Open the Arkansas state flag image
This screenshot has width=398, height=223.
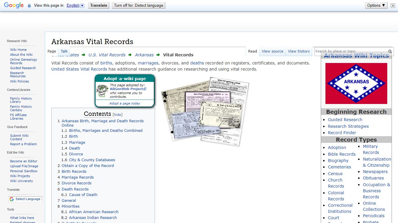click(356, 83)
